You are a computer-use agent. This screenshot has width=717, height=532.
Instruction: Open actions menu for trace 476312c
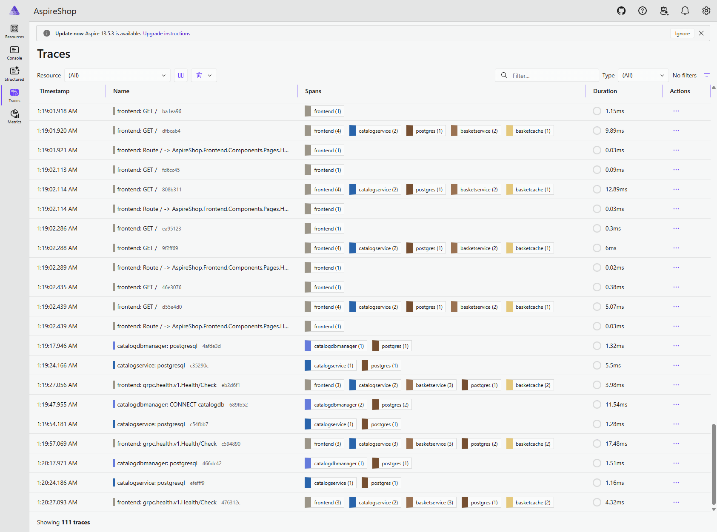click(x=676, y=502)
